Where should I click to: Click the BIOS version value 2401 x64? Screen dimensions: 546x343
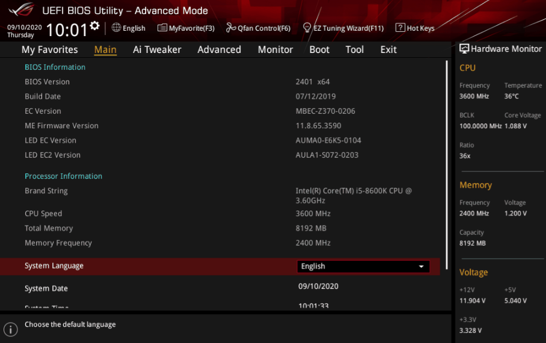(x=312, y=82)
